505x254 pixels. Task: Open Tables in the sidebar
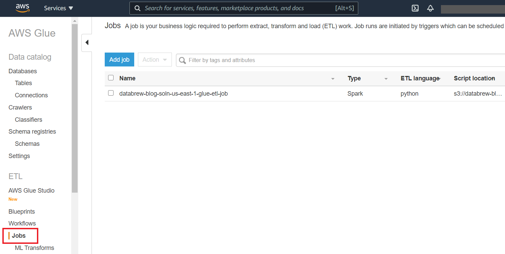tap(23, 83)
